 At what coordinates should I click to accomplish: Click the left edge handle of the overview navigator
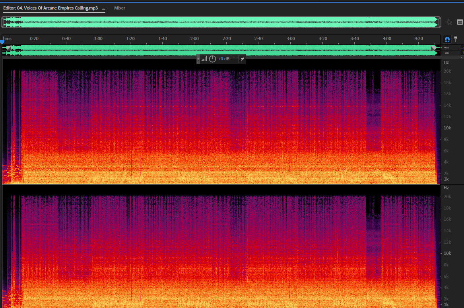pos(2,22)
